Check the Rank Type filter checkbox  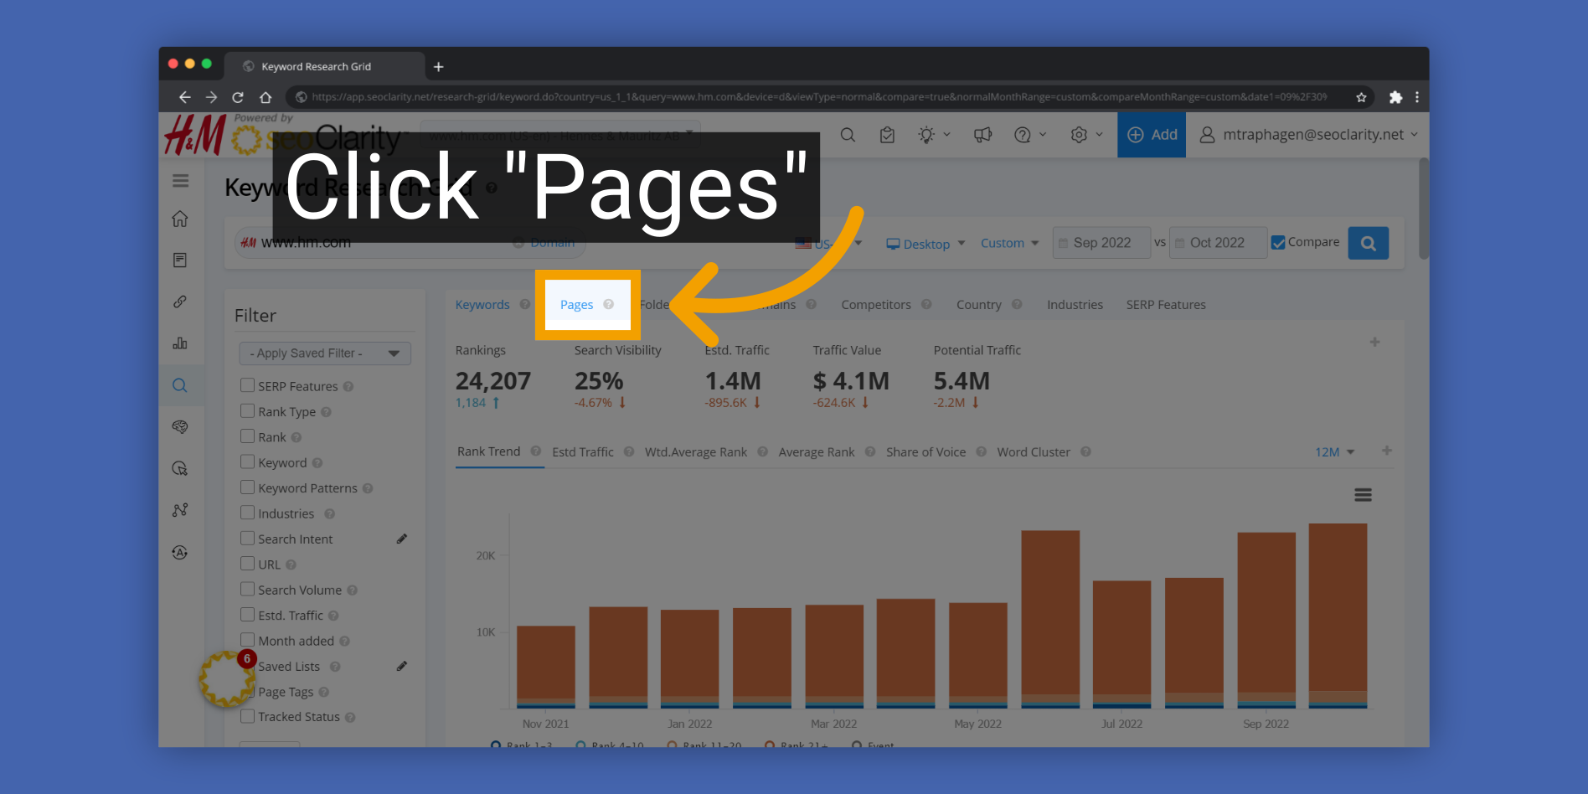pyautogui.click(x=247, y=411)
